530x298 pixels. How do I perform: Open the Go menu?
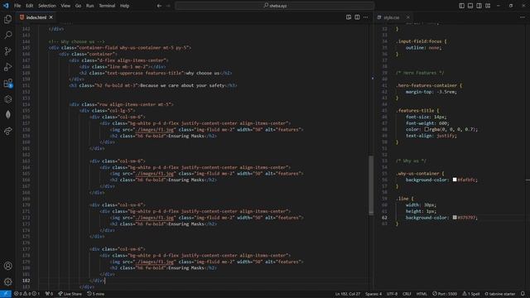pos(78,6)
